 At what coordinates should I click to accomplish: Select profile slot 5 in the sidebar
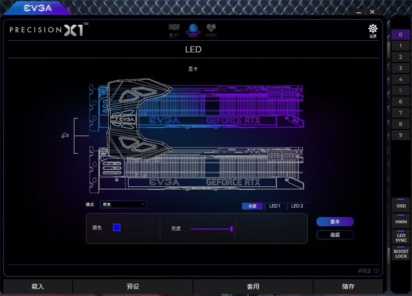tap(400, 90)
